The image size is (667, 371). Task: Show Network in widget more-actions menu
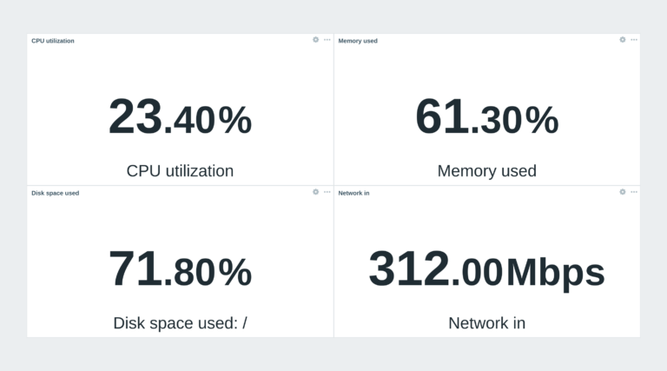click(634, 192)
